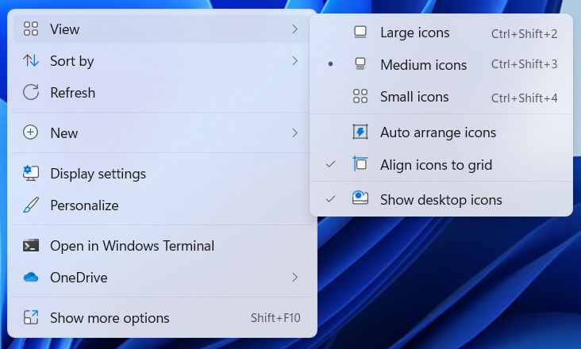581x349 pixels.
Task: Open the OneDrive menu entry
Action: (x=162, y=278)
